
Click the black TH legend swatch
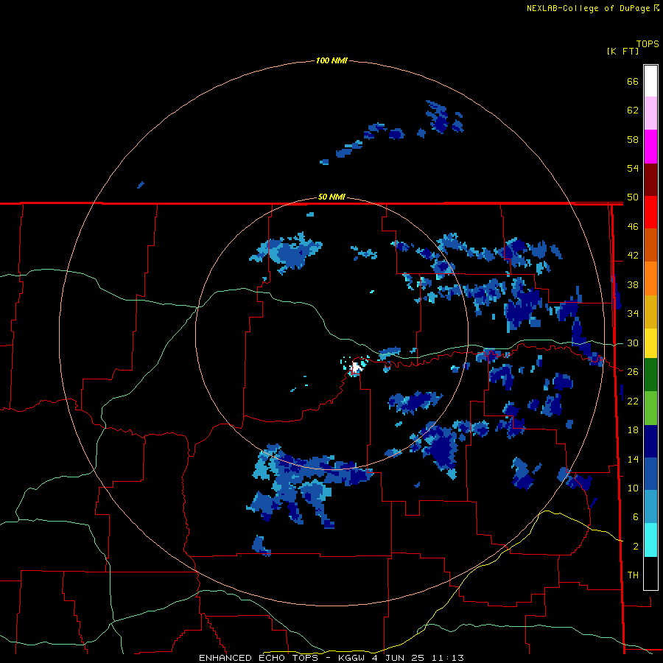pyautogui.click(x=650, y=573)
